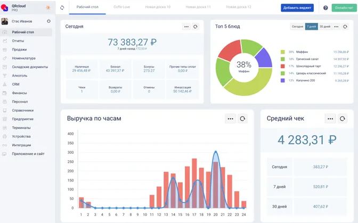This screenshot has width=358, height=223.
Task: Select the 7 дней period toggle
Action: 312,27
